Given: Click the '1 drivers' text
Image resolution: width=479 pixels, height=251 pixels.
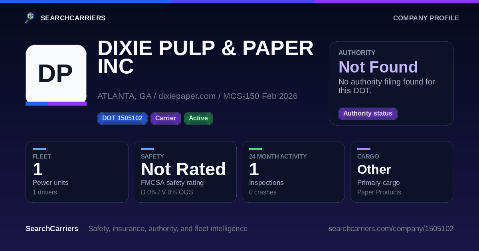Looking at the screenshot, I should tap(45, 192).
